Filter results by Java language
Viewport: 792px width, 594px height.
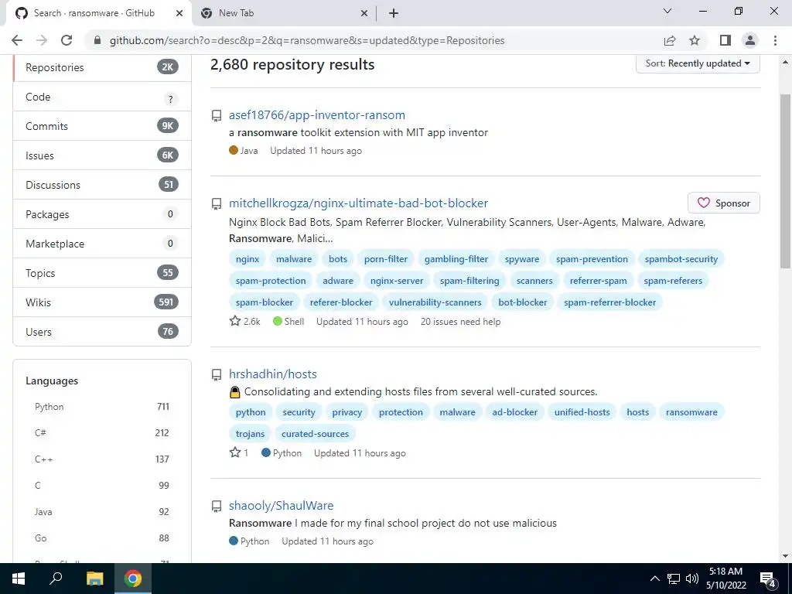tap(102, 512)
